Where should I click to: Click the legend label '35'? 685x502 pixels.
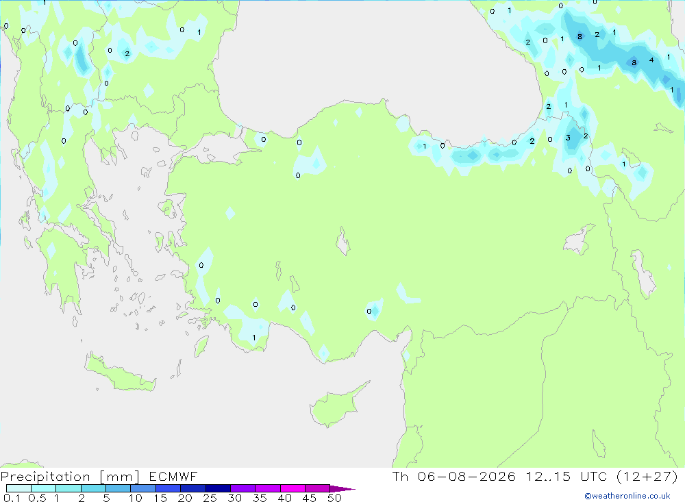(x=260, y=498)
